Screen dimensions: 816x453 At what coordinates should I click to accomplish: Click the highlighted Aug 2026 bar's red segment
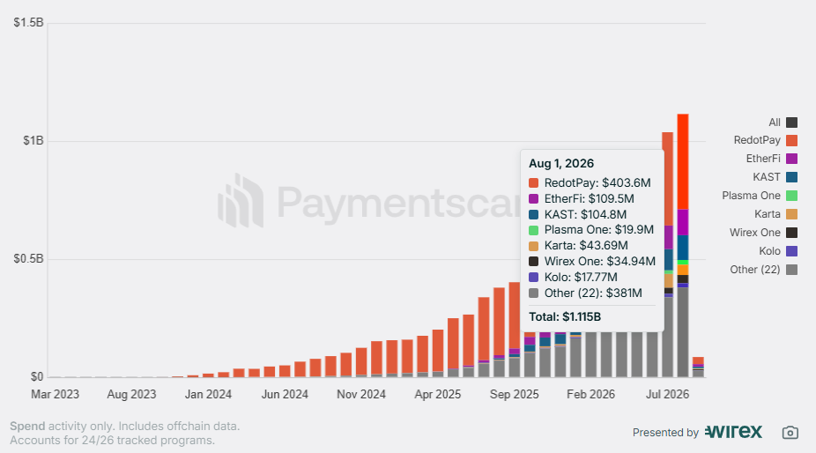click(683, 161)
